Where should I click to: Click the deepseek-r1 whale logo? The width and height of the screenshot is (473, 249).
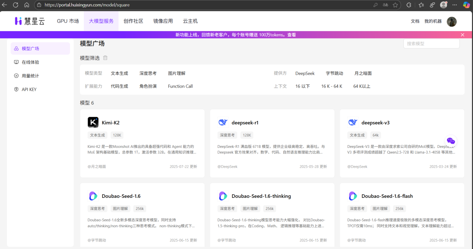223,122
